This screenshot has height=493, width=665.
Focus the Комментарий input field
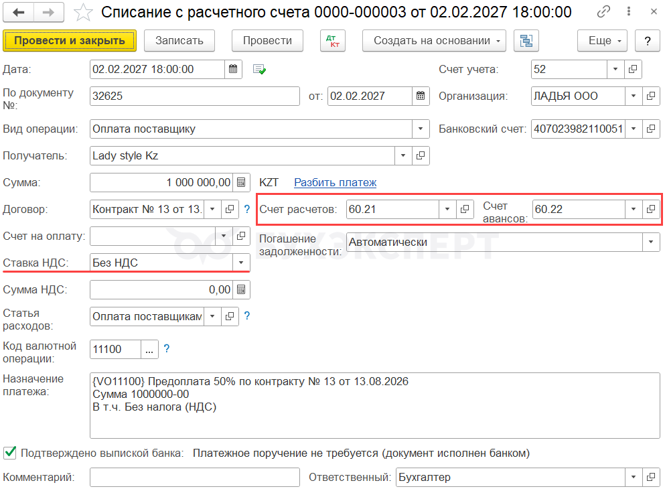click(x=195, y=478)
